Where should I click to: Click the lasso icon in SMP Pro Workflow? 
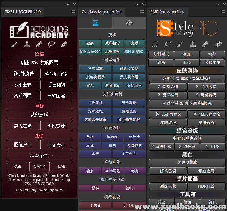click(168, 44)
